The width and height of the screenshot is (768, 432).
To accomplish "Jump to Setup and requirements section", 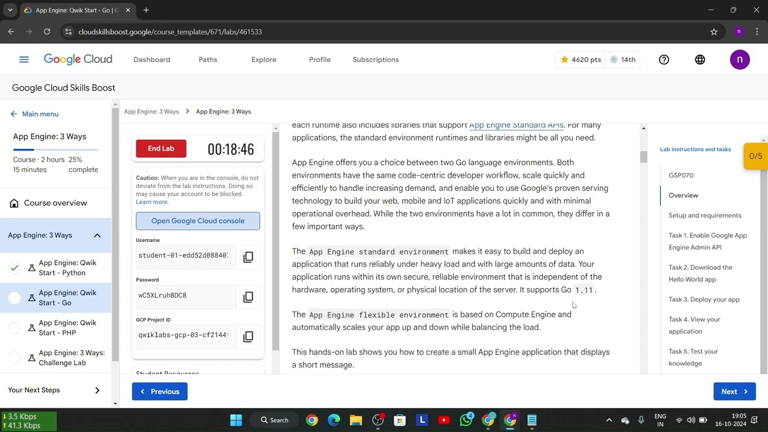I will [x=705, y=215].
